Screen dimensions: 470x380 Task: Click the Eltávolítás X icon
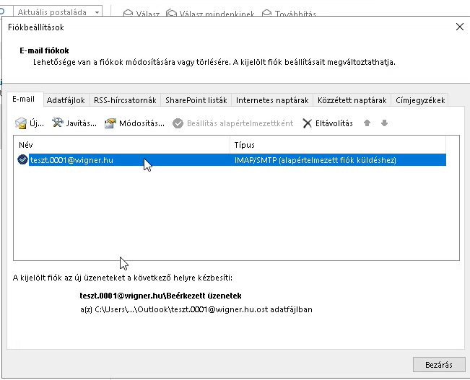(x=308, y=123)
